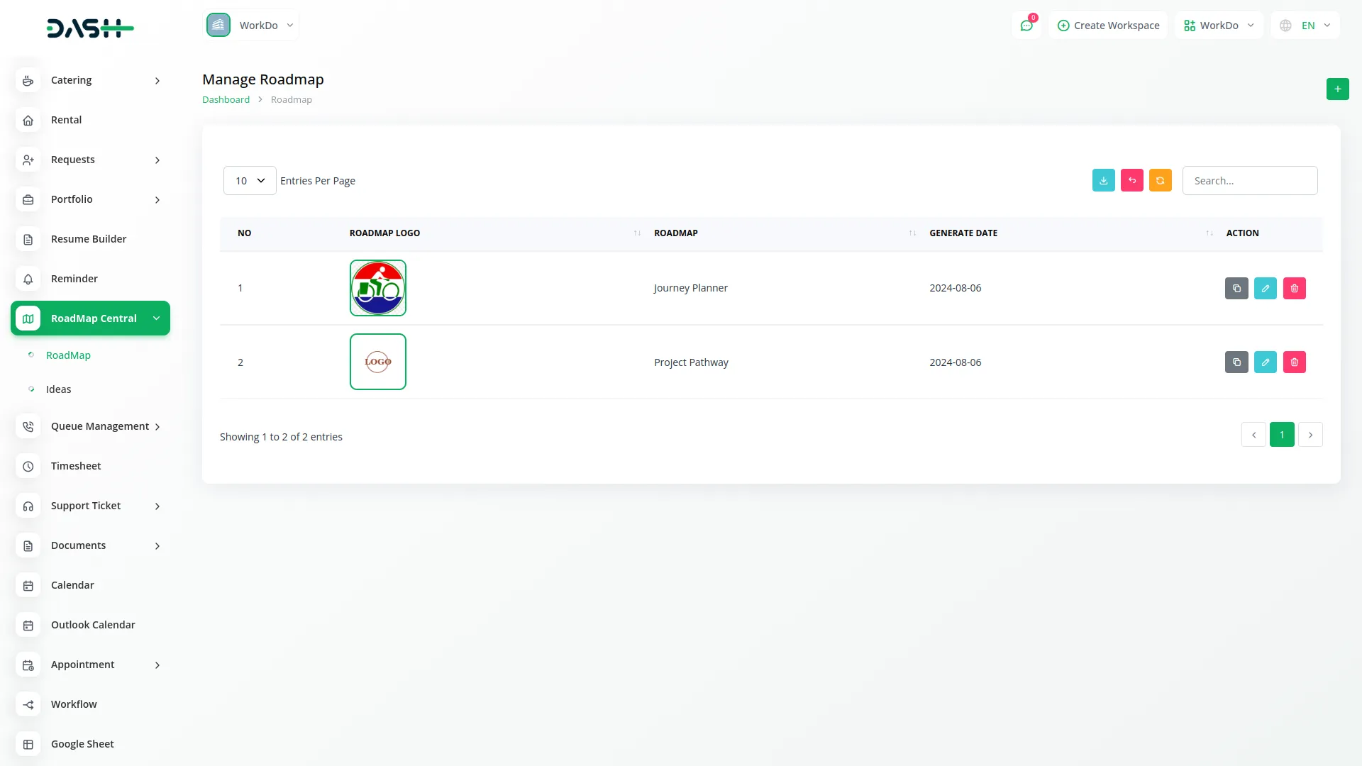
Task: Toggle the Generate Date column sorting
Action: (1209, 233)
